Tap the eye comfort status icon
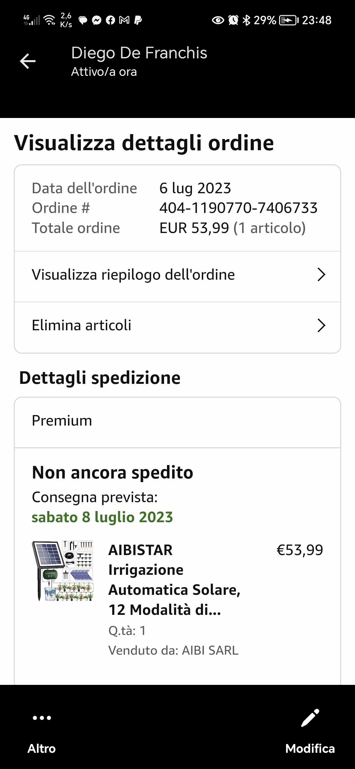This screenshot has height=769, width=355. click(218, 20)
